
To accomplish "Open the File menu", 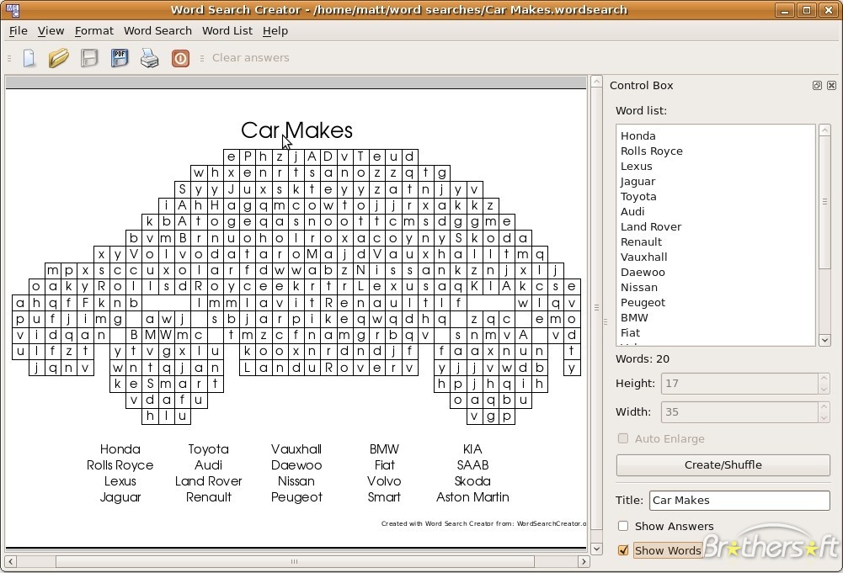I will (19, 30).
